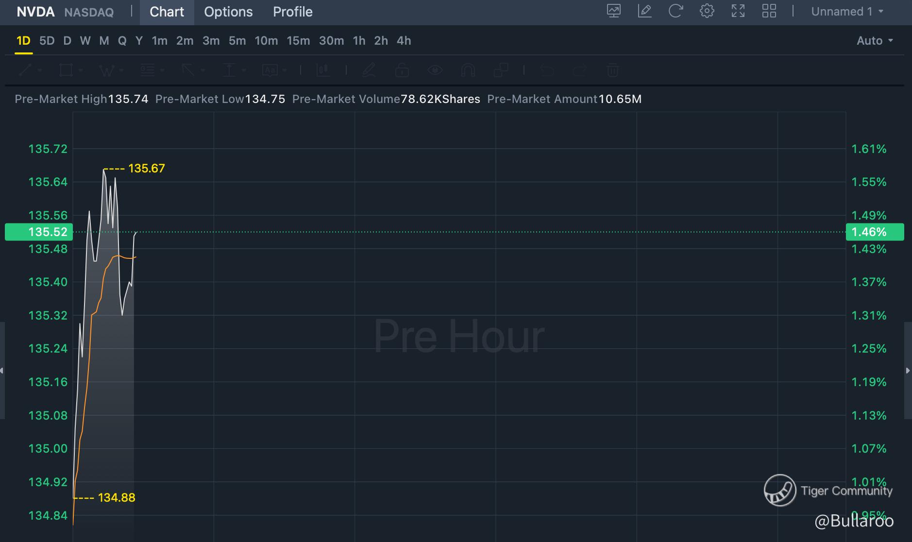Click the current price label 135.52

(x=39, y=232)
